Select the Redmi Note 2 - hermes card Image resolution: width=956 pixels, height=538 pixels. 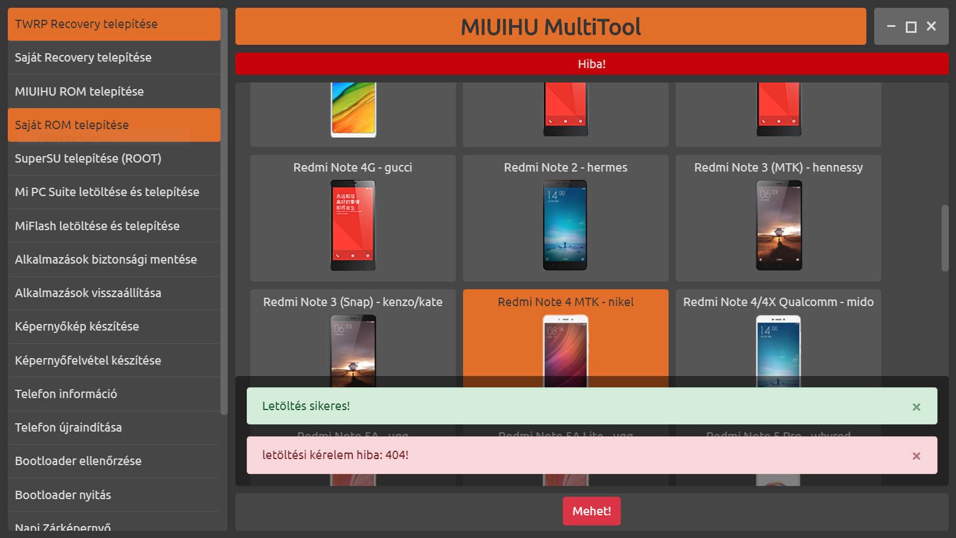click(x=566, y=218)
